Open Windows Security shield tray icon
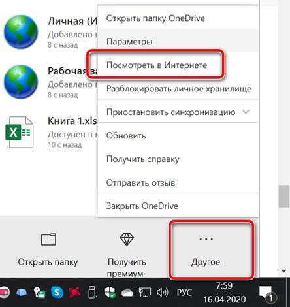 110,292
